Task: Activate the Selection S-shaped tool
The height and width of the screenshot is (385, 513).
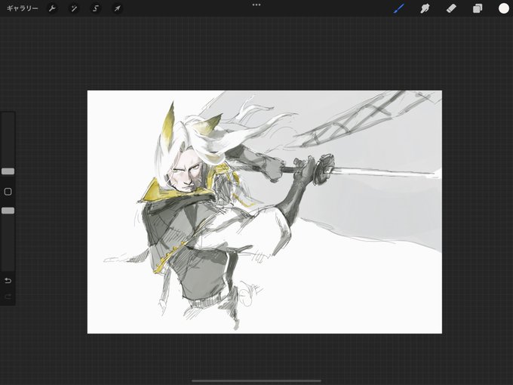Action: tap(96, 8)
